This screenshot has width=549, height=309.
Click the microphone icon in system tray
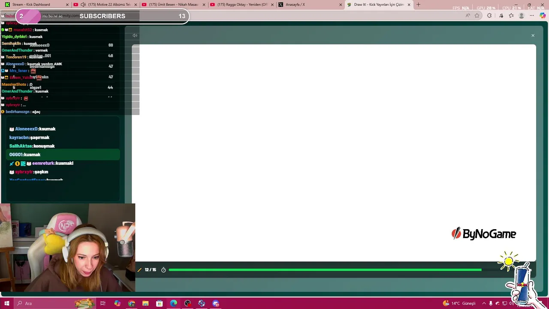[x=491, y=303]
